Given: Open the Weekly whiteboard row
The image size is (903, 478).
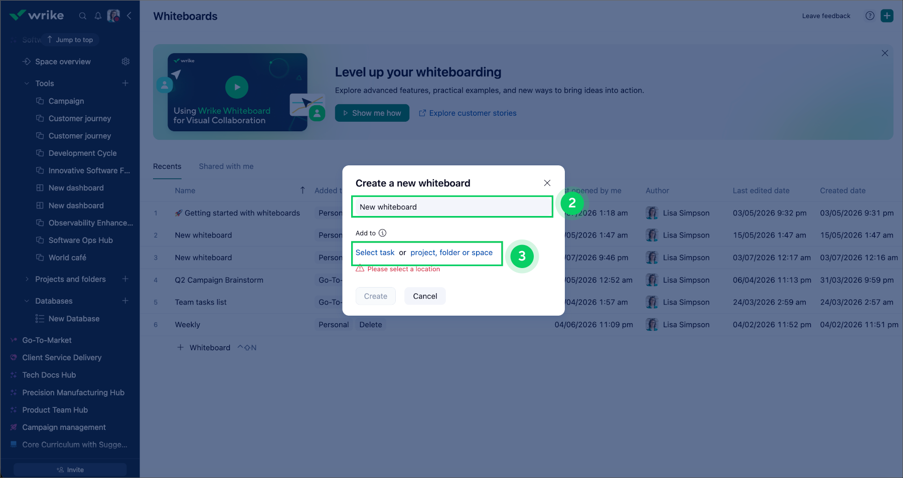Looking at the screenshot, I should [188, 325].
